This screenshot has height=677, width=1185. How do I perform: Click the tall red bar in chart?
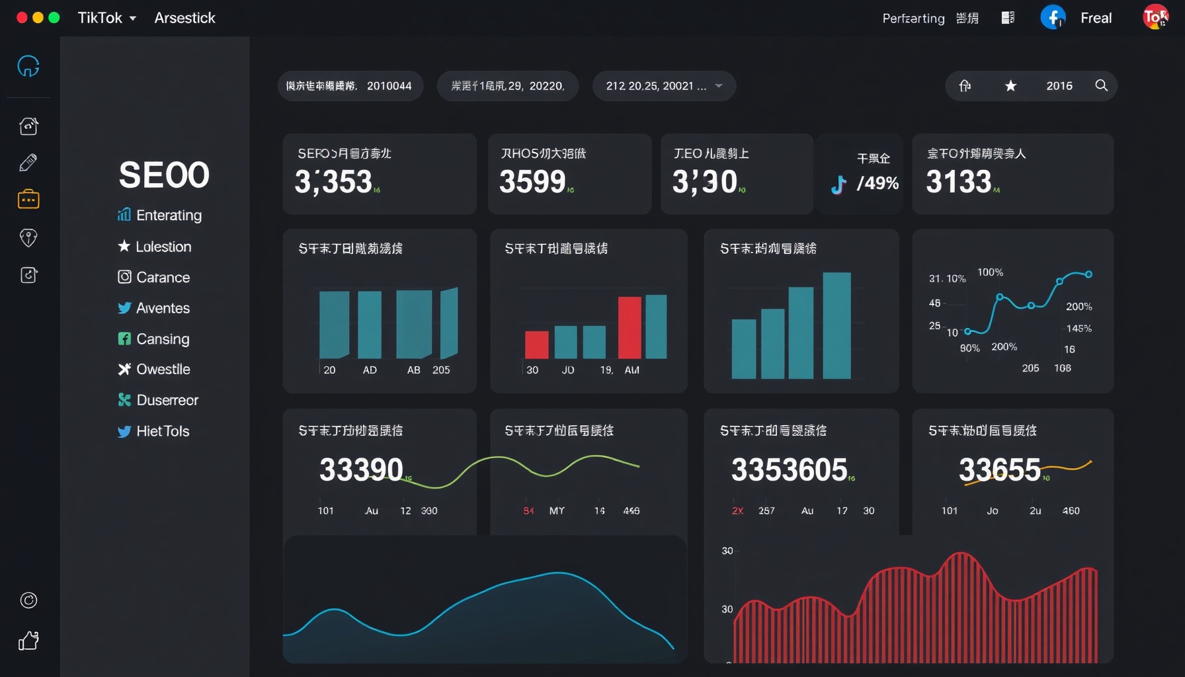[630, 327]
